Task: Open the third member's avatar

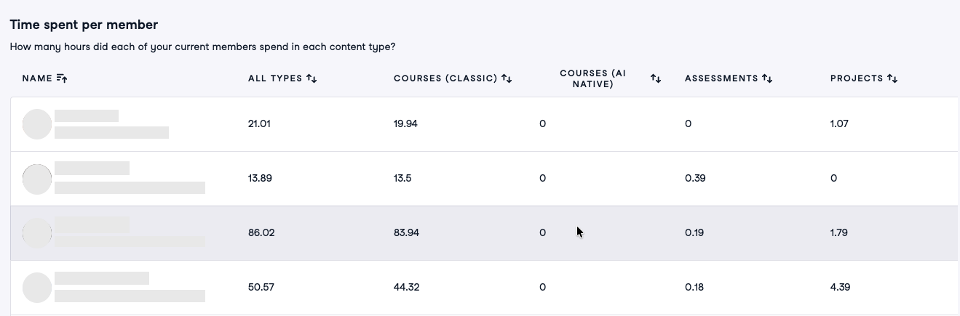Action: (x=37, y=233)
